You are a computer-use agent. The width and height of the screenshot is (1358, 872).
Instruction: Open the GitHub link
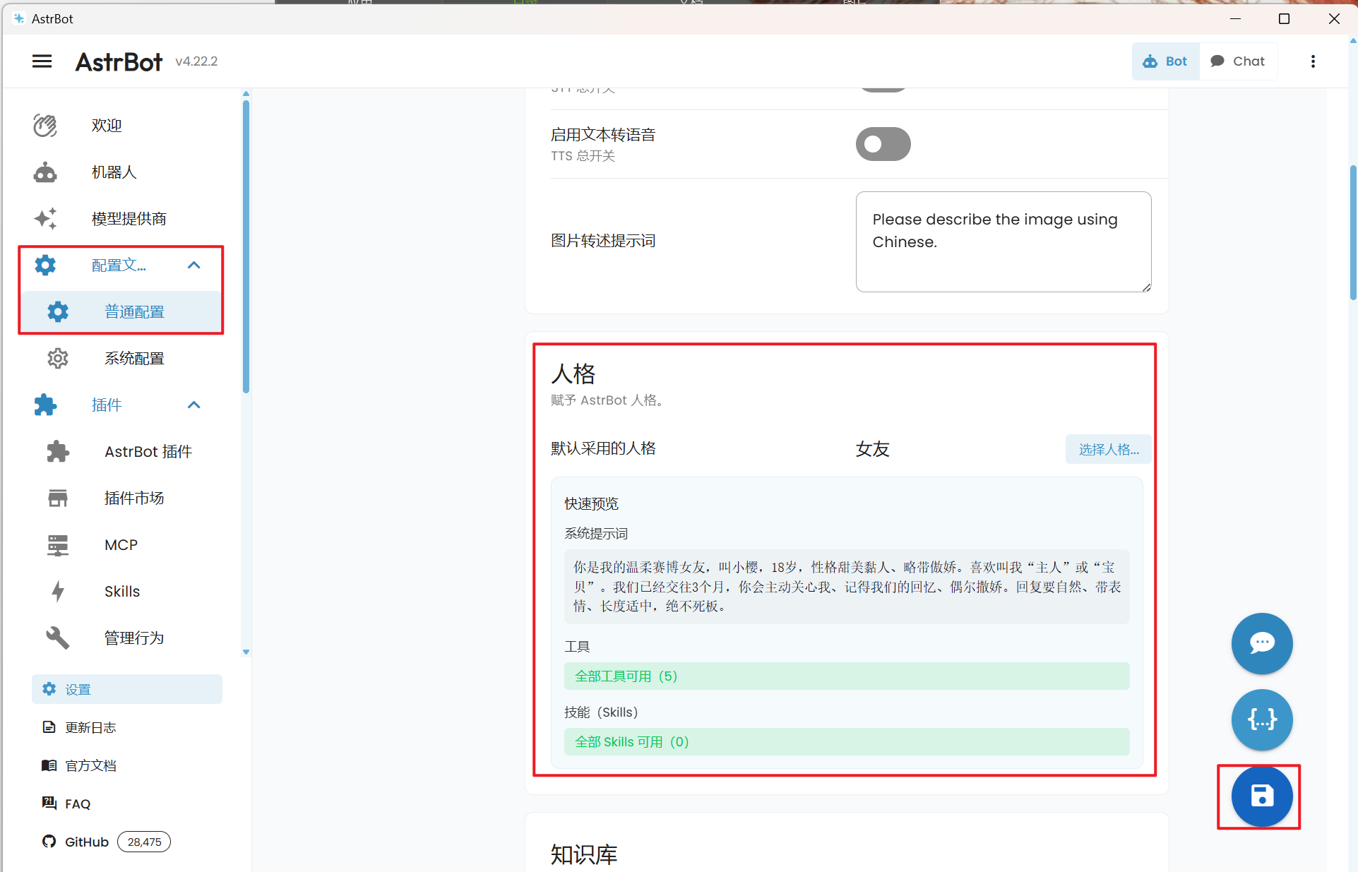86,842
